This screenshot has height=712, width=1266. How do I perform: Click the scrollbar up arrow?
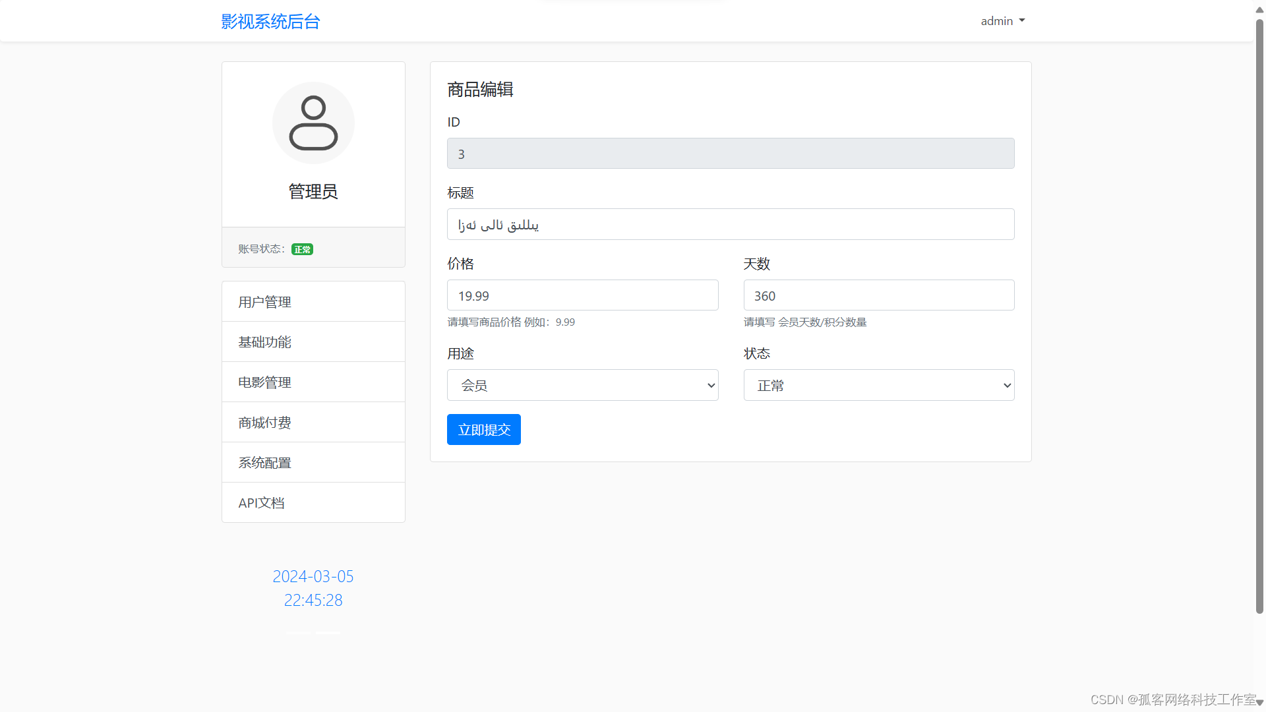click(x=1259, y=9)
